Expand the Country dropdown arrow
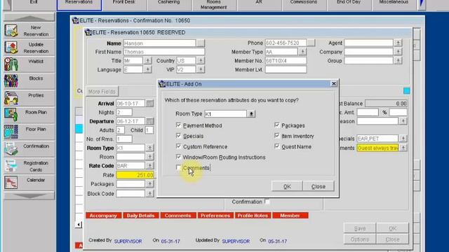The image size is (449, 252). pyautogui.click(x=201, y=61)
